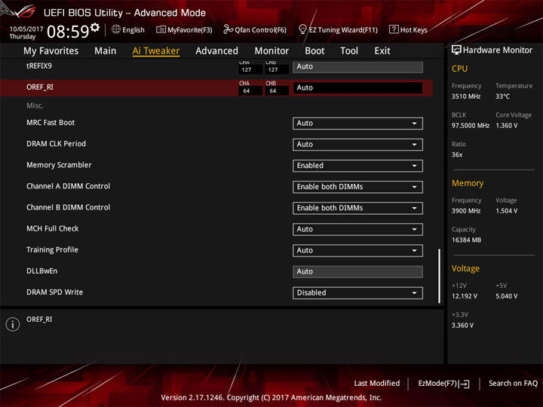The height and width of the screenshot is (407, 543).
Task: Select the OREF_RI setting row label
Action: click(x=40, y=87)
